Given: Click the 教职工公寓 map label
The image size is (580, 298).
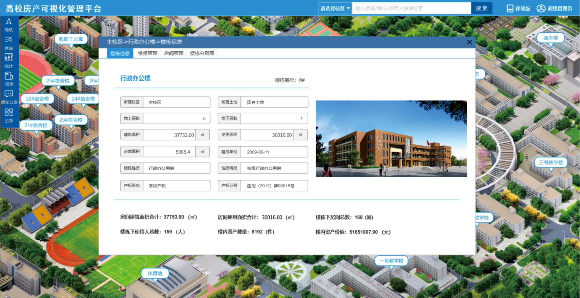Looking at the screenshot, I should 71,39.
